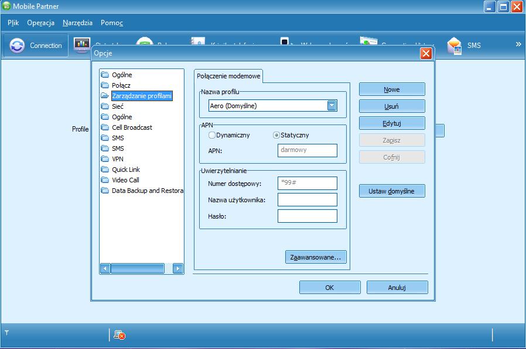
Task: Click the Zaawansowane button
Action: tap(316, 257)
